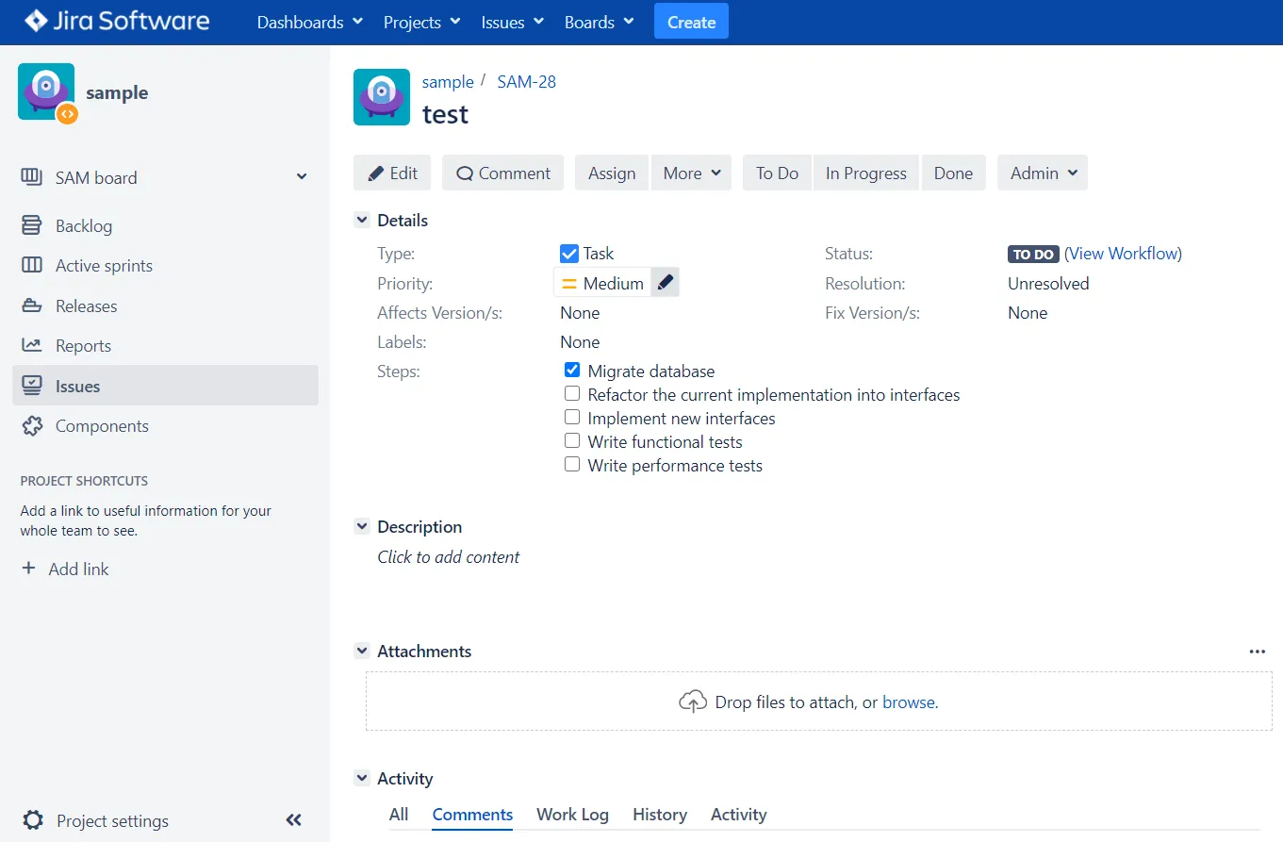Switch to the Activity tab
The height and width of the screenshot is (842, 1283).
tap(738, 814)
